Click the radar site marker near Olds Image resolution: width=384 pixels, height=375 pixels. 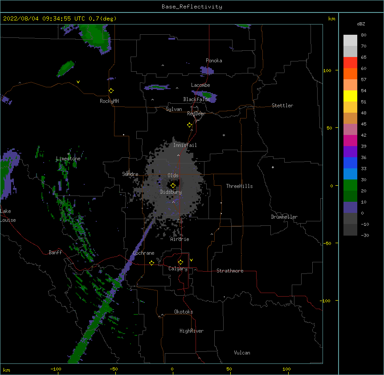click(173, 185)
